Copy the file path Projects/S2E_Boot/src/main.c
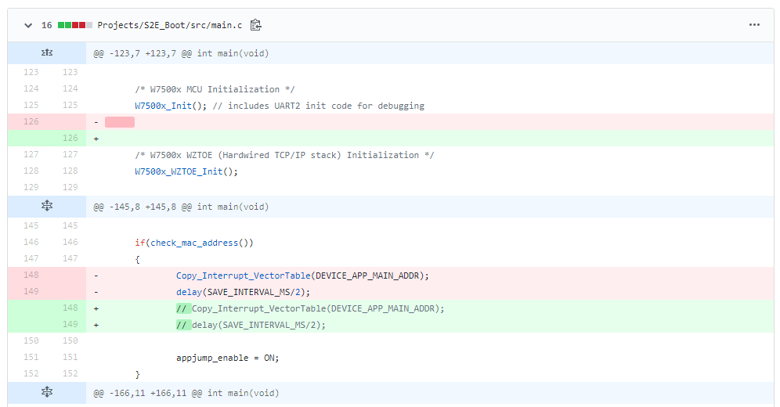The height and width of the screenshot is (407, 780). pyautogui.click(x=255, y=25)
